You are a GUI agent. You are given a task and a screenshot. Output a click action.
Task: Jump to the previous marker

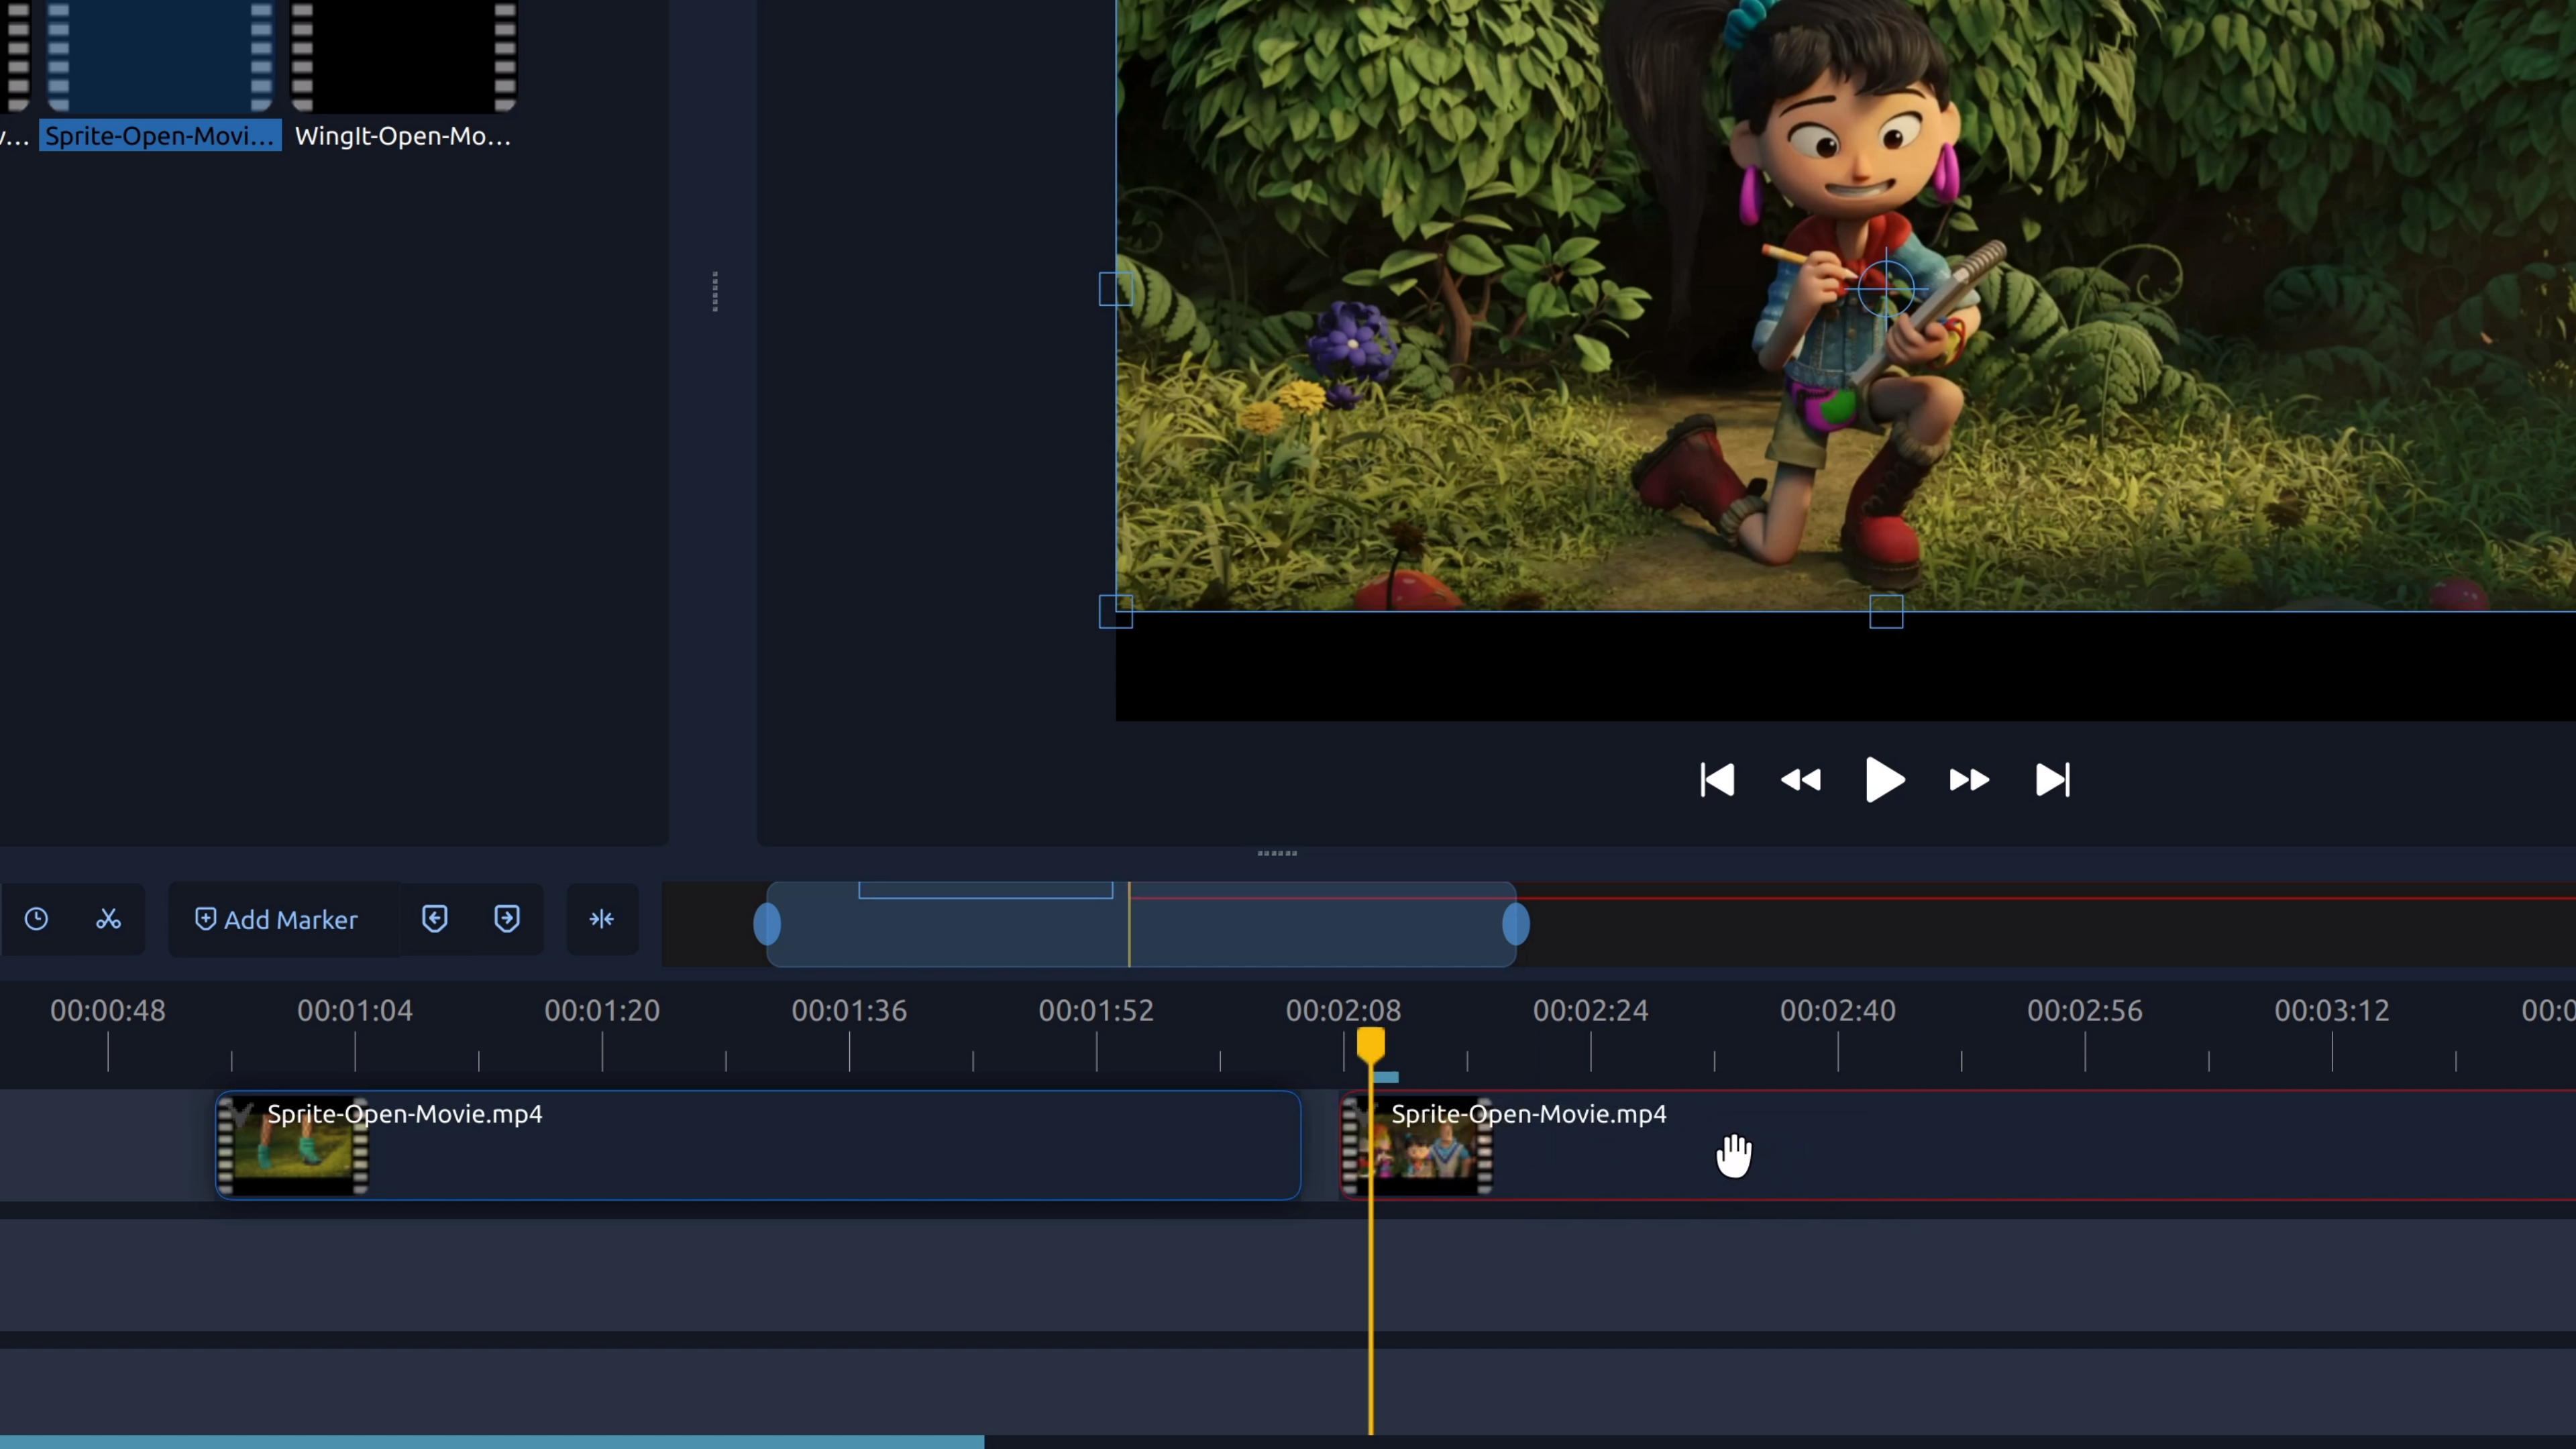point(435,919)
